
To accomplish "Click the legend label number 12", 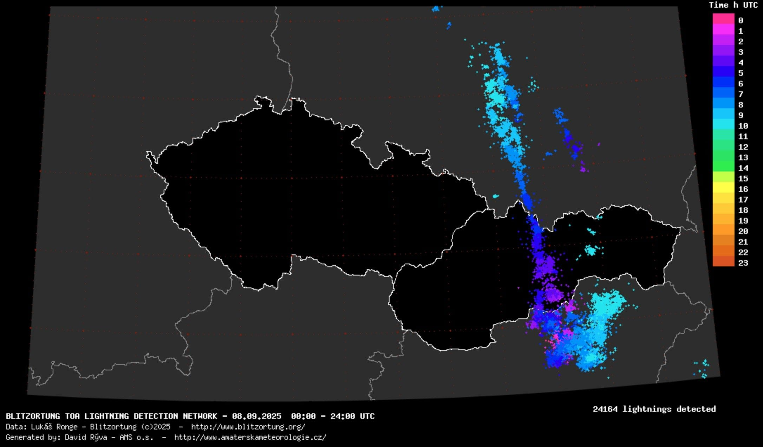I will click(743, 147).
